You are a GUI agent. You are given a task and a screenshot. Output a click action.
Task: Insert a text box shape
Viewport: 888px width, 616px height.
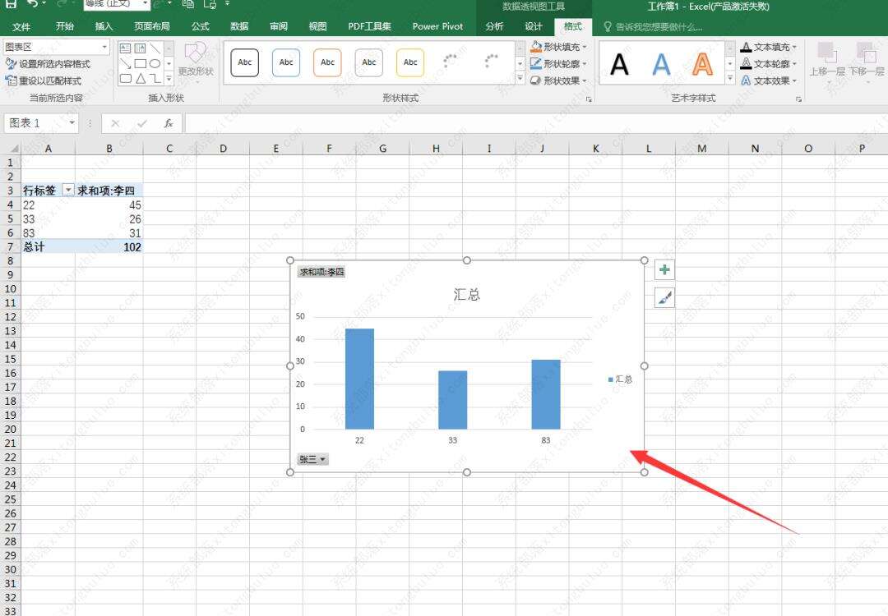(125, 48)
